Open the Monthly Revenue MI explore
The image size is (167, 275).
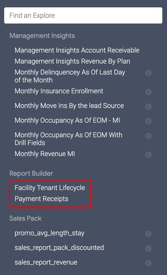click(45, 154)
